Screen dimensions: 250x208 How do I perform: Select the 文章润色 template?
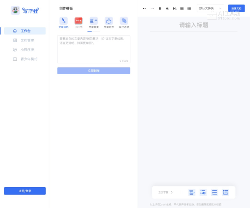[x=63, y=22]
